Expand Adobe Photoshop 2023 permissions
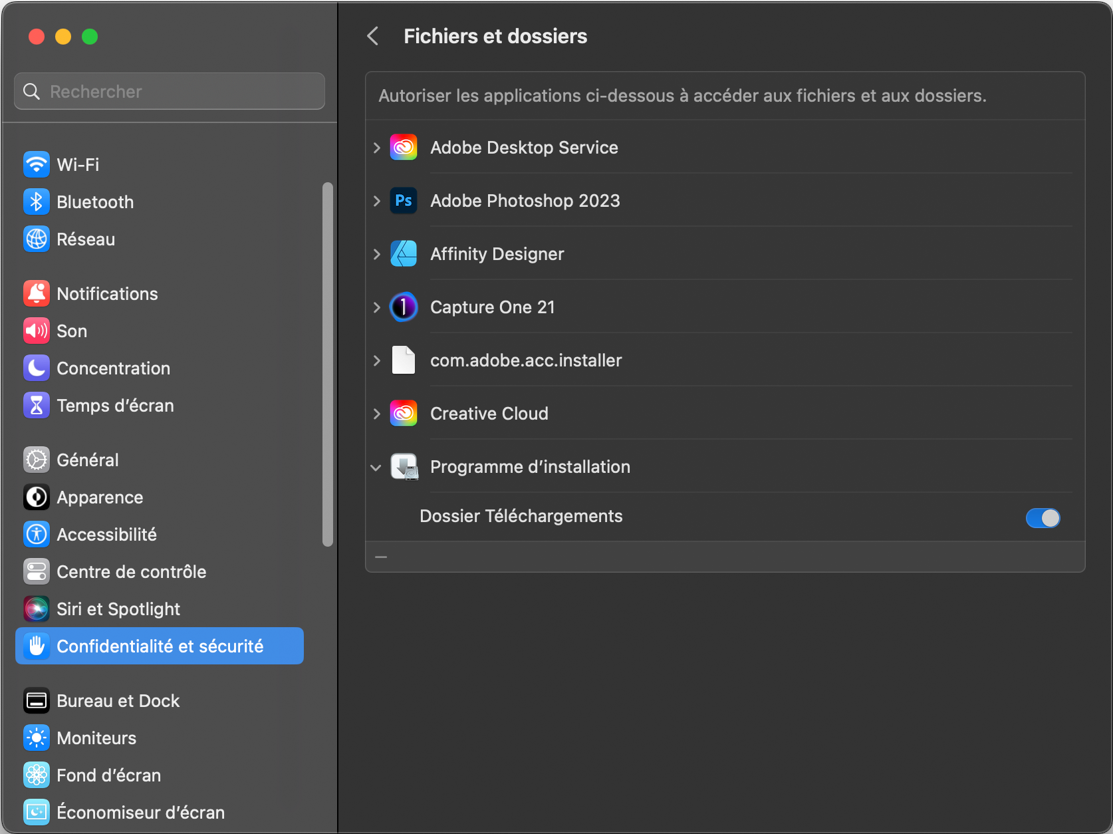1113x834 pixels. (376, 200)
